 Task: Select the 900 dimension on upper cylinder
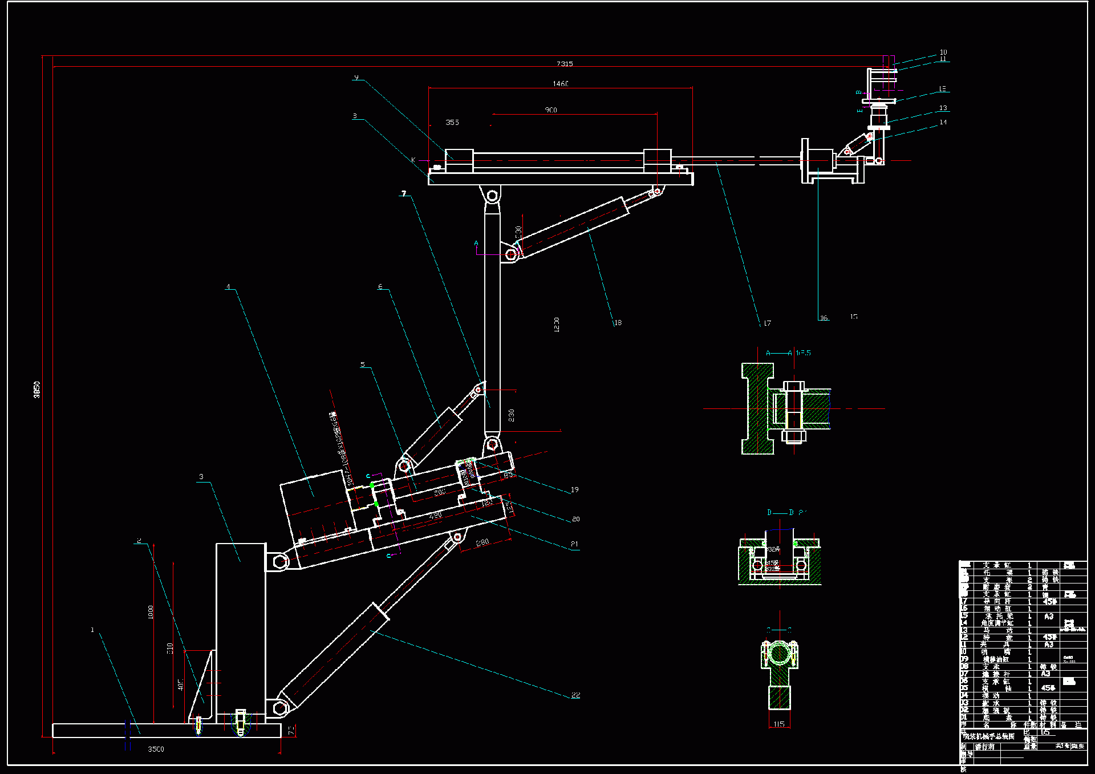pyautogui.click(x=551, y=110)
